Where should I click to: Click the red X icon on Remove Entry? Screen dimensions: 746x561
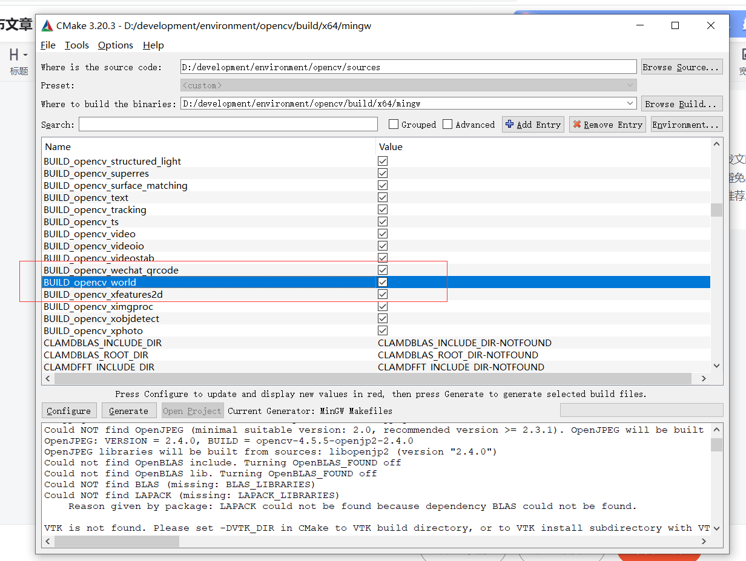[x=577, y=124]
